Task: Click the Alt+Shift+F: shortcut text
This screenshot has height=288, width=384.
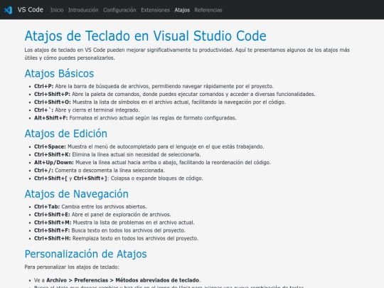Action: [x=51, y=118]
